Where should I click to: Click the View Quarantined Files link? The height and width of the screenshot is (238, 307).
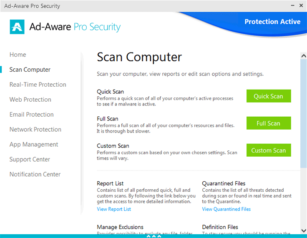(x=226, y=209)
